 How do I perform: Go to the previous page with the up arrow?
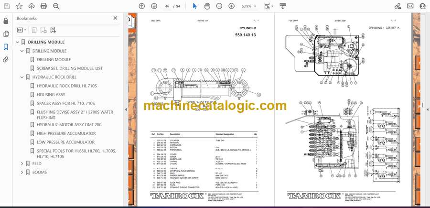coord(142,6)
